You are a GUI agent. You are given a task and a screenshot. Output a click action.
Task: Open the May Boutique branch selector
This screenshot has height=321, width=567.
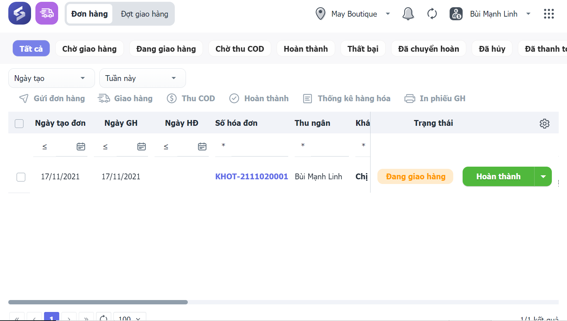tap(354, 14)
